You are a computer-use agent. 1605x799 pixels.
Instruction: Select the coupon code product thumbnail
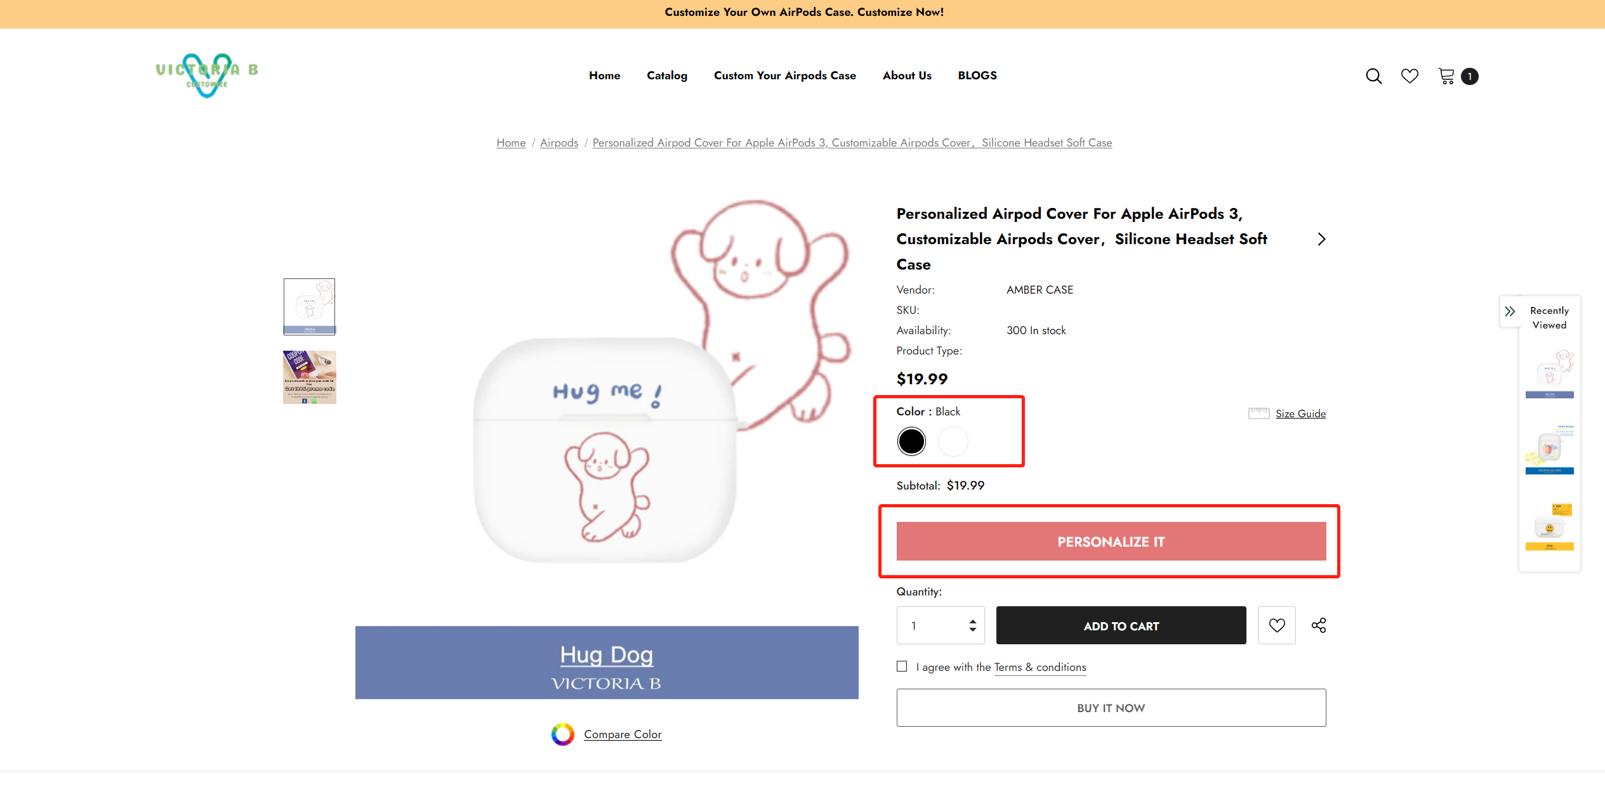(x=310, y=377)
